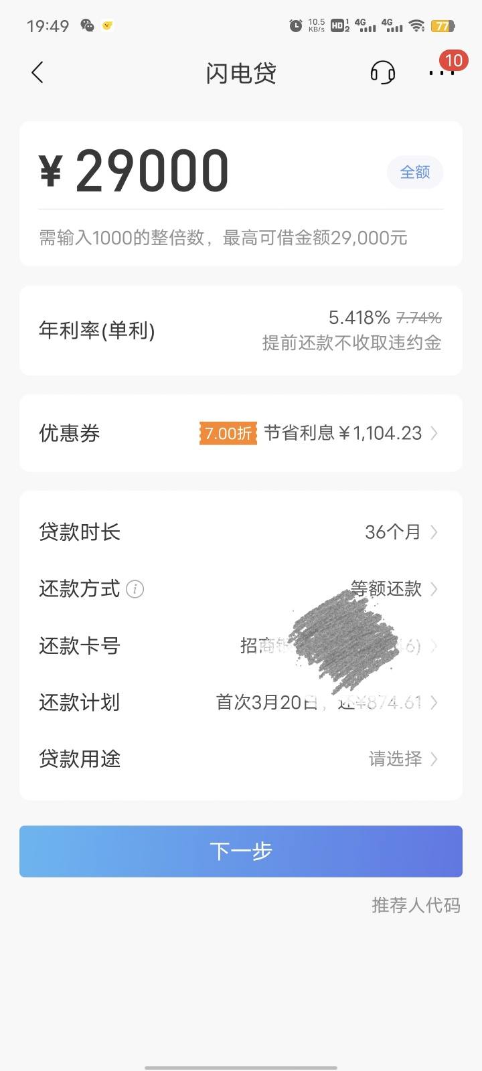Viewport: 482px width, 1071px height.
Task: Open the 推荐人代码 referrer code link
Action: coord(416,905)
